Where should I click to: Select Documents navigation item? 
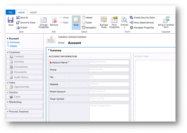(25, 72)
